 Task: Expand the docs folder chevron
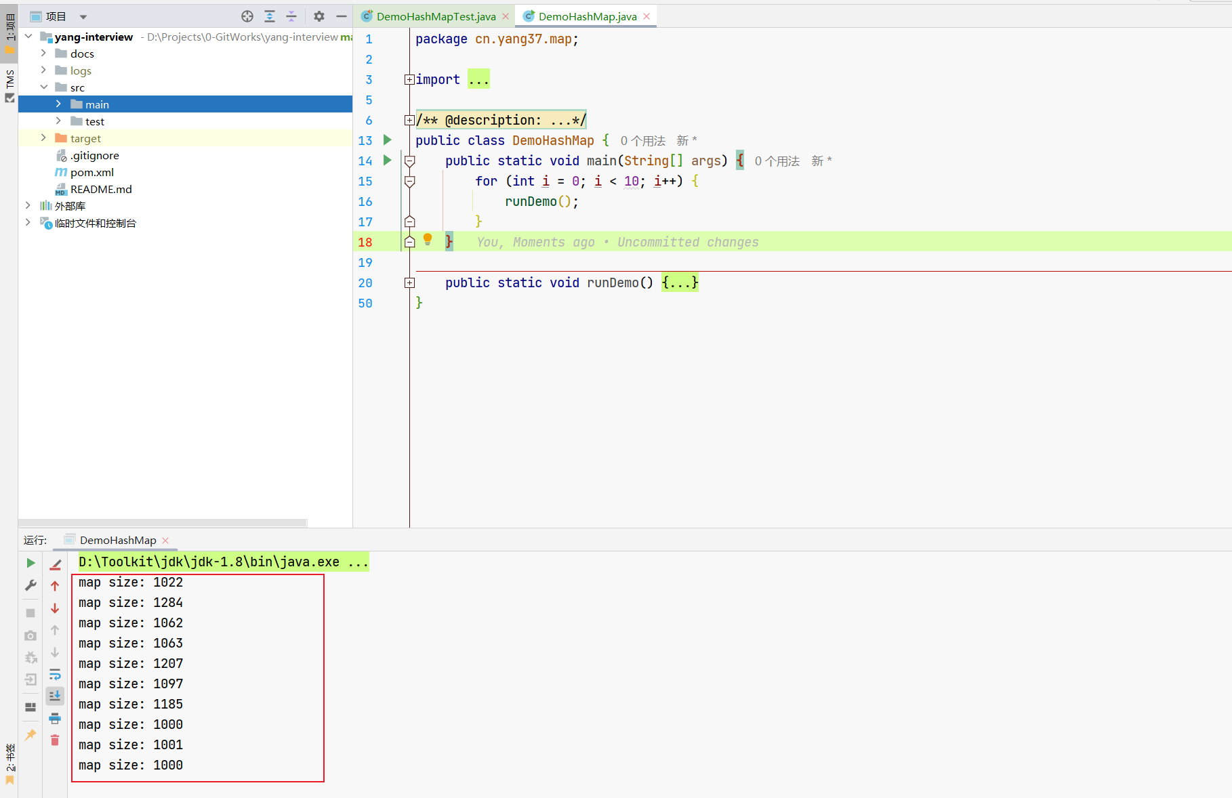coord(43,53)
